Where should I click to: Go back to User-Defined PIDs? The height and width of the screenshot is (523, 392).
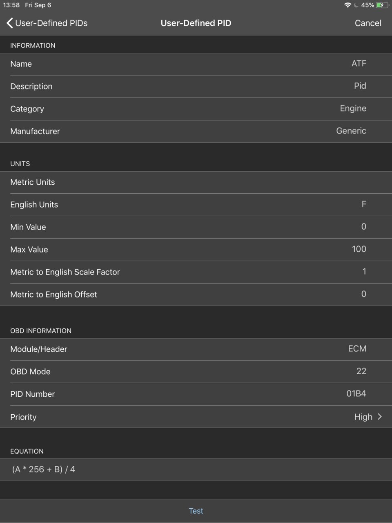click(x=47, y=23)
